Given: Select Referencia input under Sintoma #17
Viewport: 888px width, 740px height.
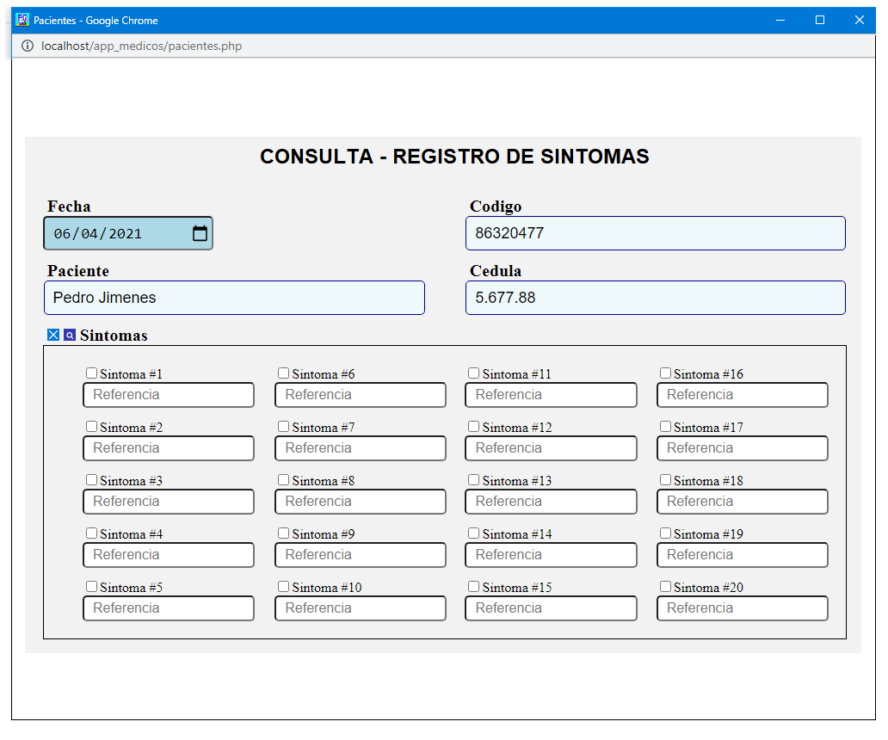Looking at the screenshot, I should coord(743,447).
